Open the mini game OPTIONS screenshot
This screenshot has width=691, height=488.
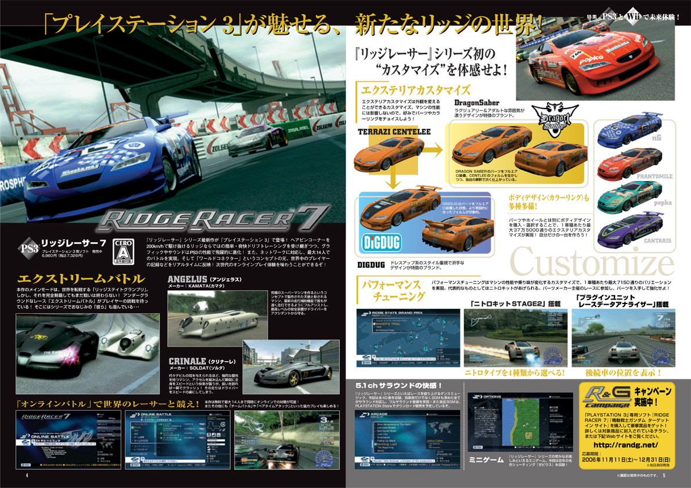click(x=521, y=422)
